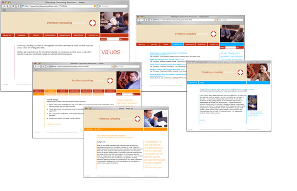Click bookmarks book icon in Publications window

[x=139, y=24]
